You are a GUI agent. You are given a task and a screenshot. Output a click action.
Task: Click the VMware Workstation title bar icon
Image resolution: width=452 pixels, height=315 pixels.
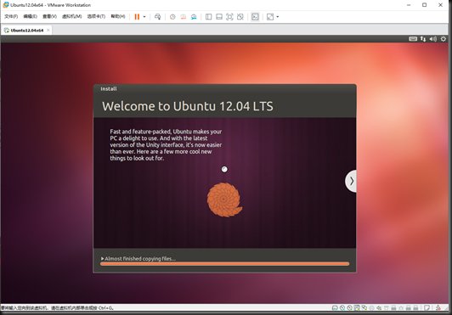coord(6,5)
